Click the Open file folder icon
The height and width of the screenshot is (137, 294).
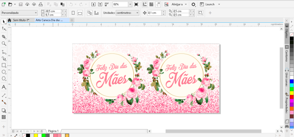point(10,4)
